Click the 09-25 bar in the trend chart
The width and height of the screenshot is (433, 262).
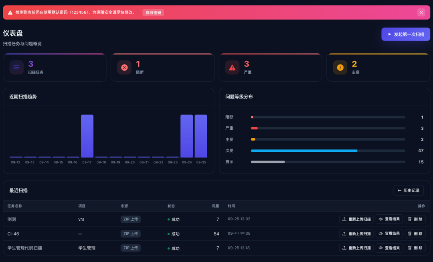tap(201, 136)
